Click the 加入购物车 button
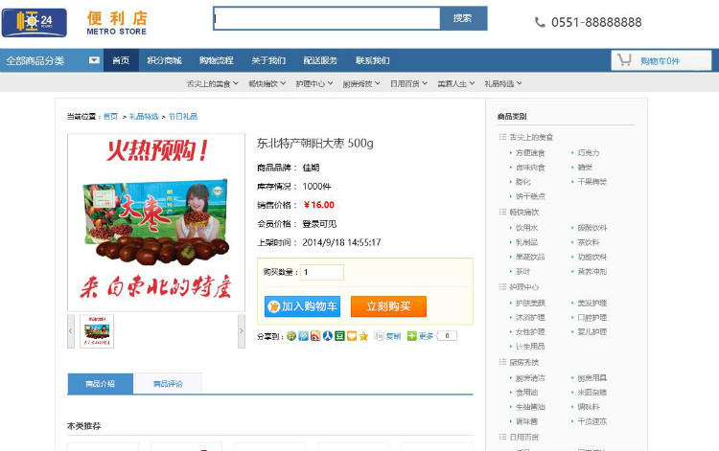 [302, 306]
